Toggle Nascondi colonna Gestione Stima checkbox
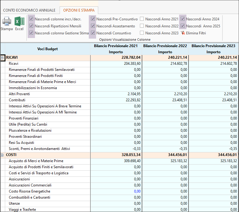Screen dimensions: 239x212 [31, 33]
